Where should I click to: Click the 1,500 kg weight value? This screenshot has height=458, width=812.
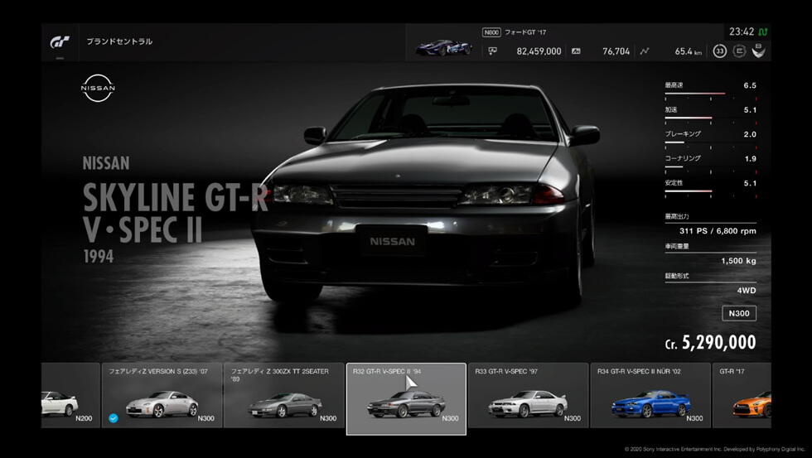pos(738,261)
